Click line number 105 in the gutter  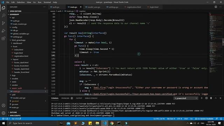[x=53, y=68]
